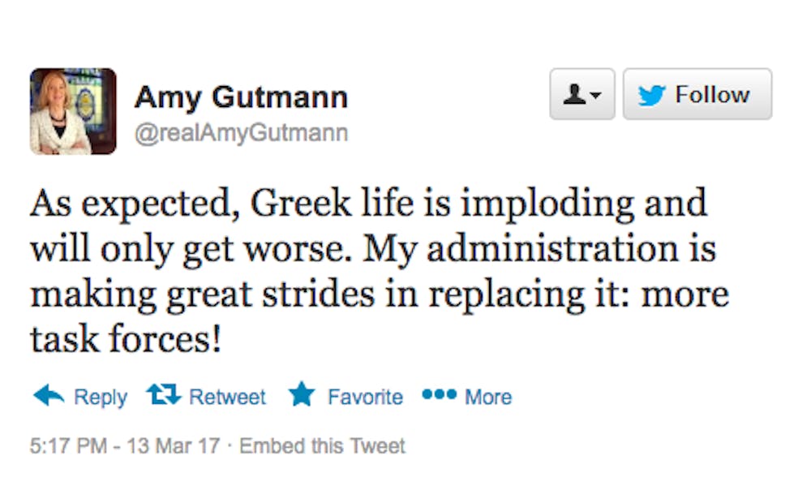Select the Embed this Tweet link
Viewport: 811px width, 490px height.
coord(322,446)
